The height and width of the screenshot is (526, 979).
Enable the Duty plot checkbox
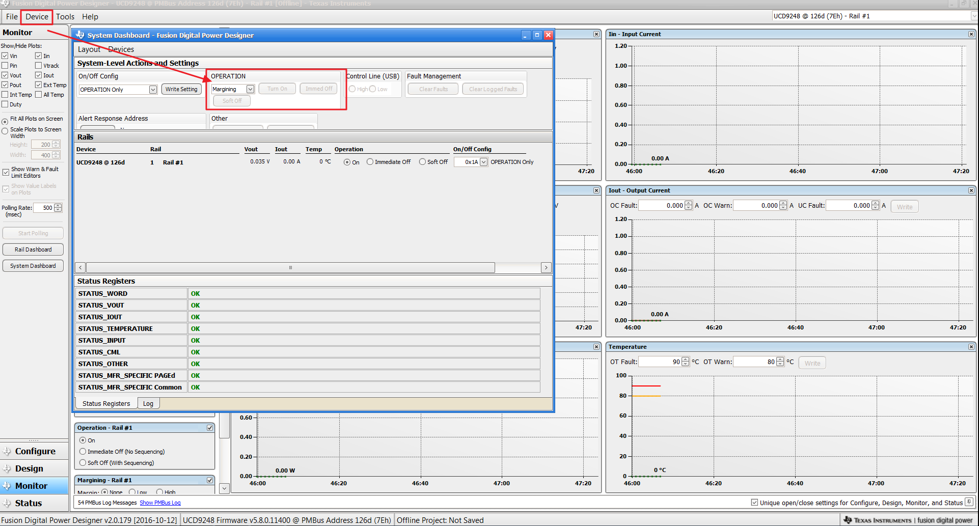coord(5,104)
